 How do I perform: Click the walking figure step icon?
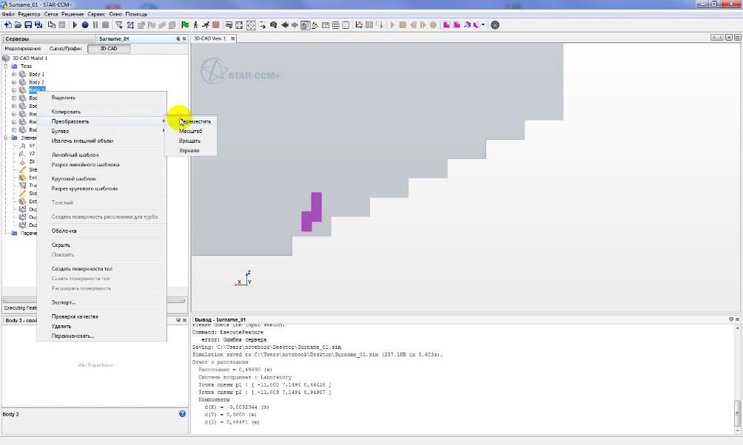195,25
